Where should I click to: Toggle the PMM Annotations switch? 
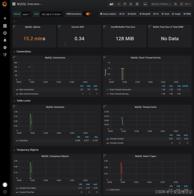coord(89,14)
